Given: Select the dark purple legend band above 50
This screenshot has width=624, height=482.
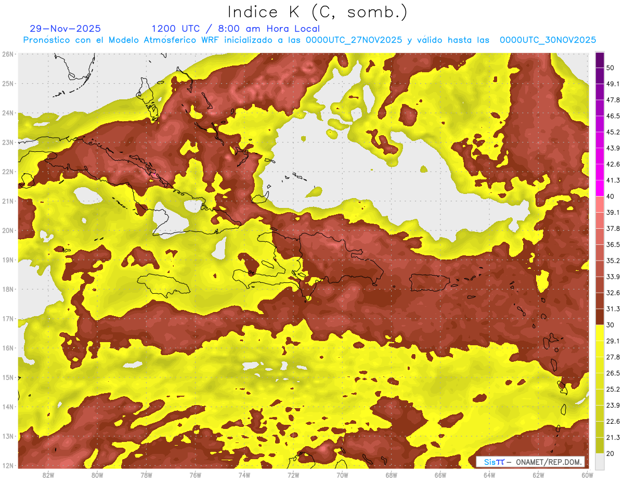Looking at the screenshot, I should [x=600, y=60].
